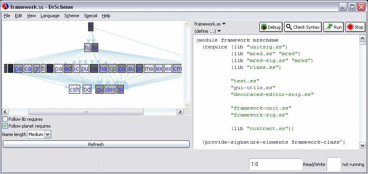368x174 pixels.
Task: Select the si module node
Action: [121, 89]
